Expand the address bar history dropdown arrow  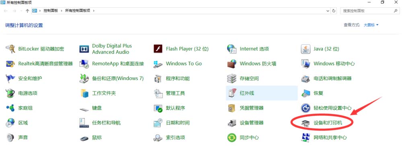(x=328, y=11)
